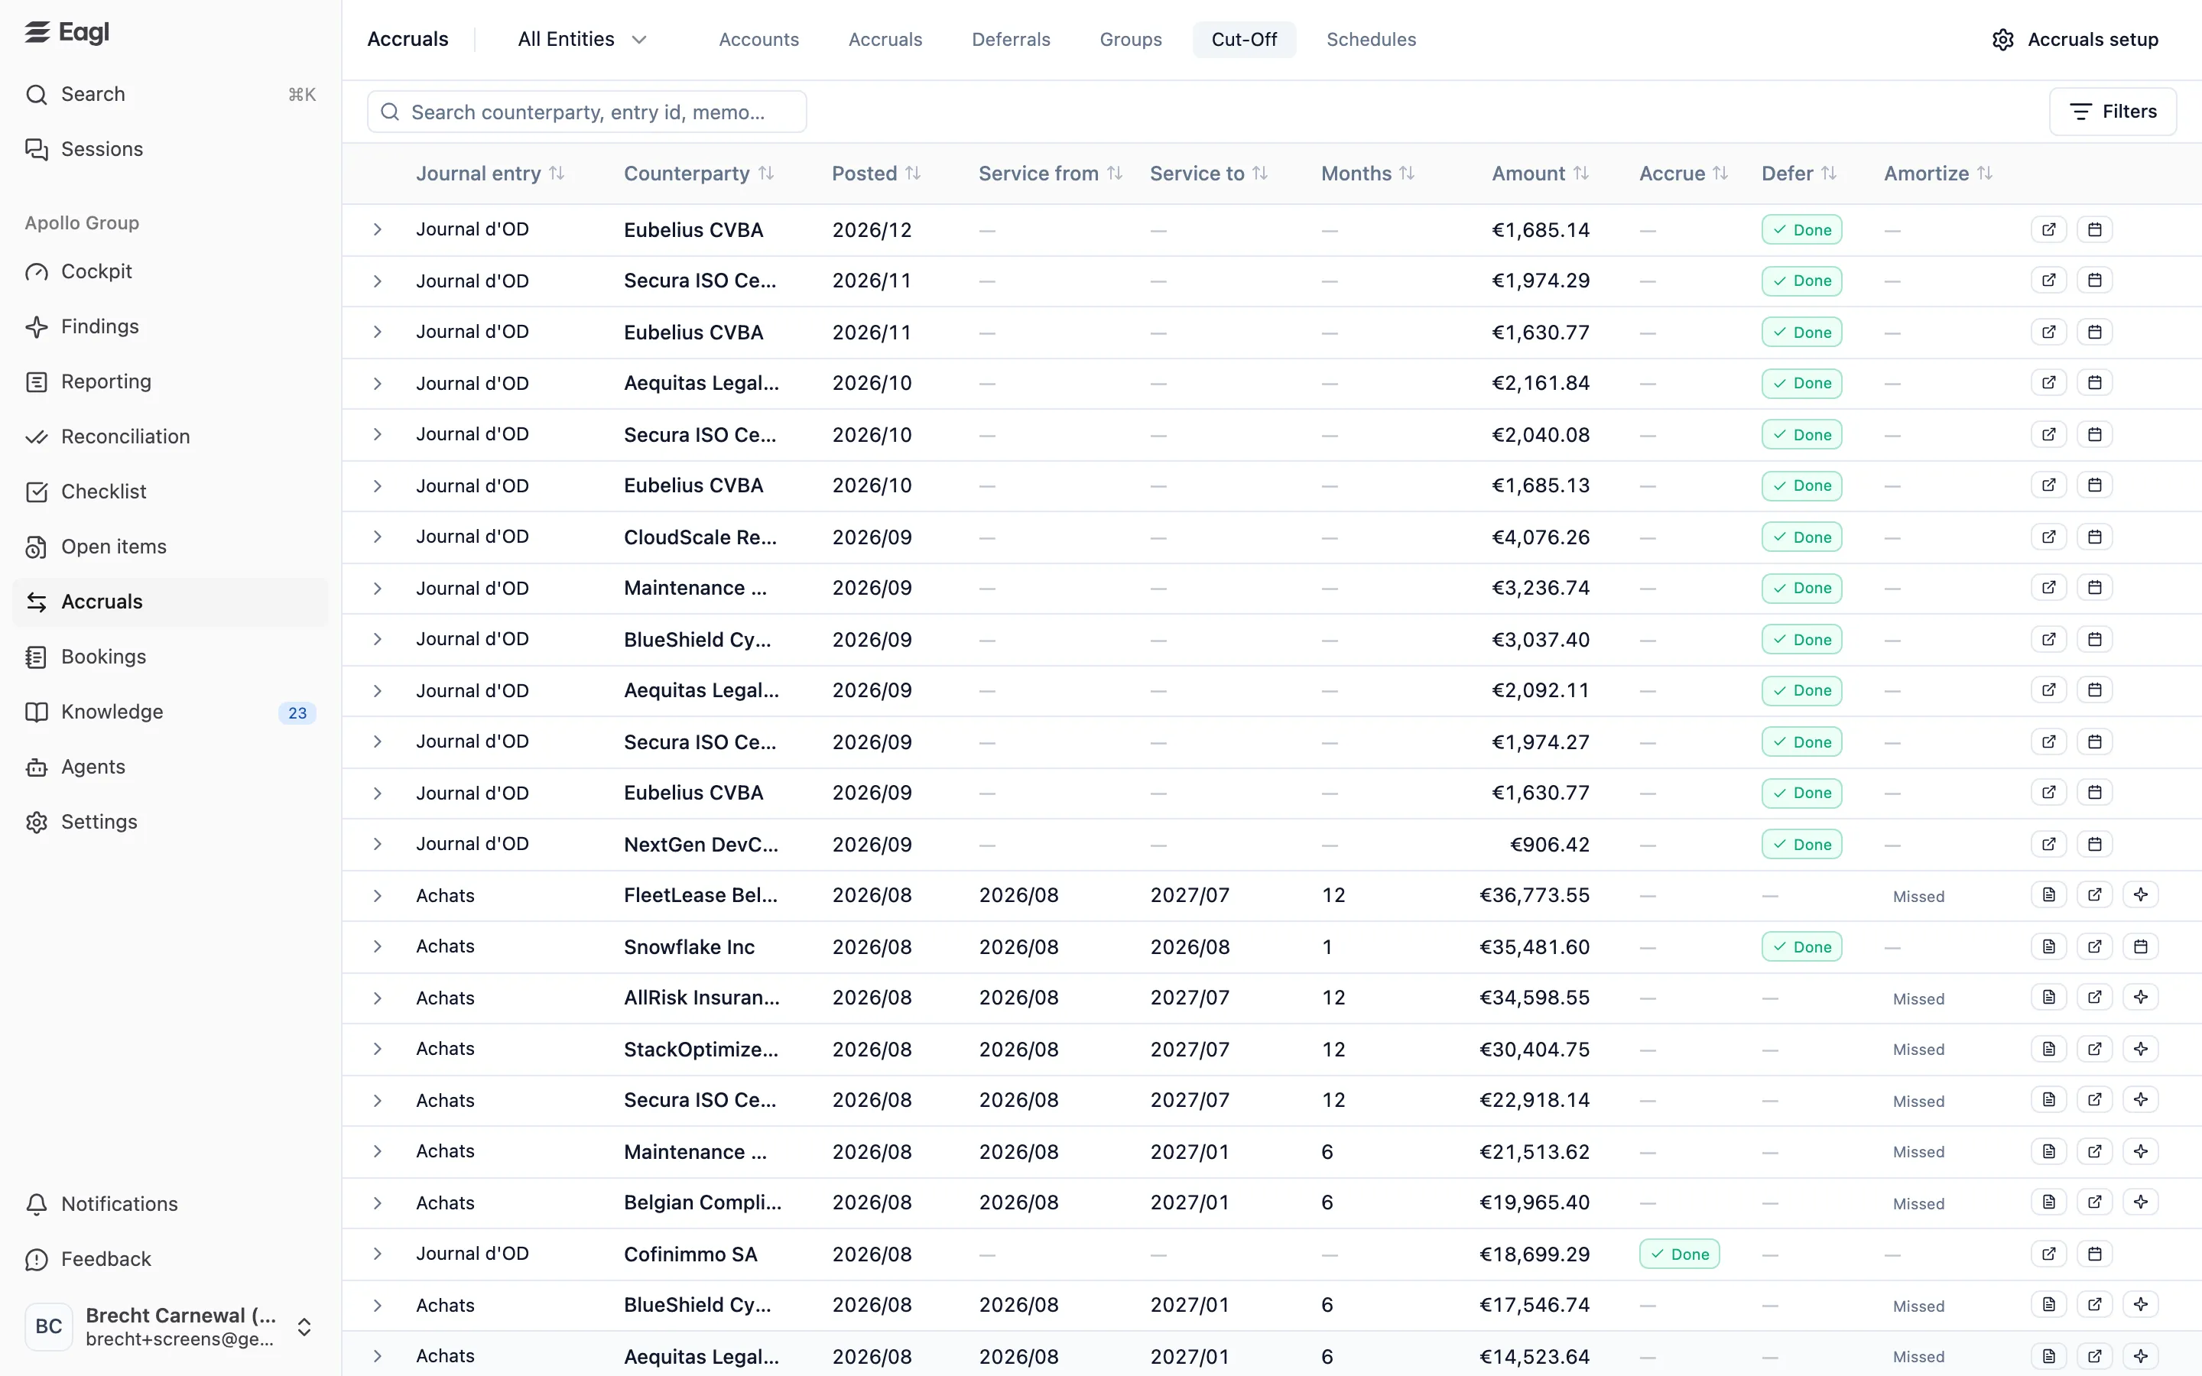Open global Search in the sidebar
The height and width of the screenshot is (1376, 2202).
coord(171,95)
